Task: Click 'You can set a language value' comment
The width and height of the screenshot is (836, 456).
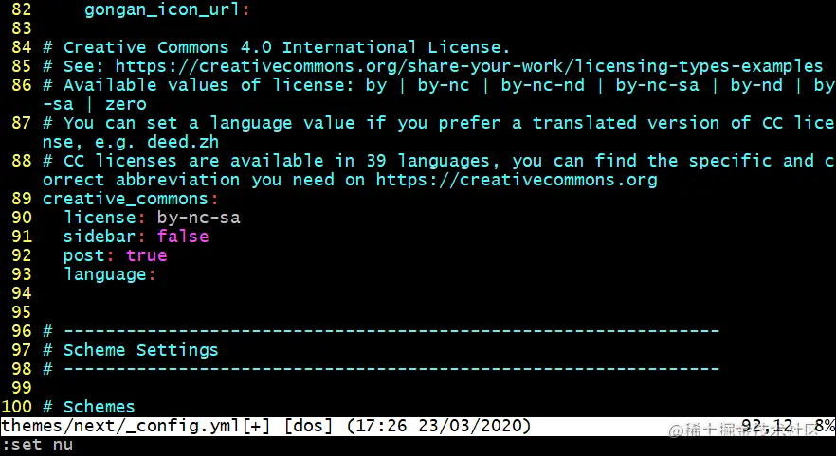Action: click(x=209, y=123)
